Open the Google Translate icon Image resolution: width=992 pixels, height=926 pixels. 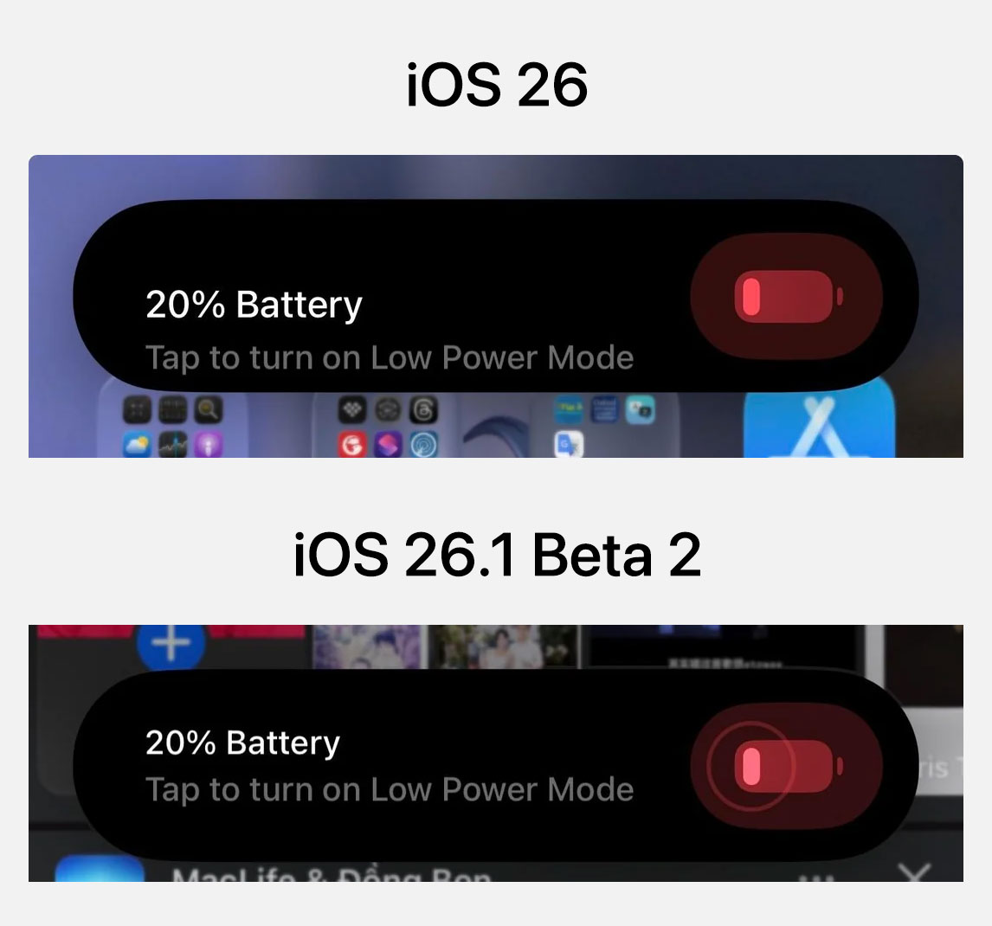coord(568,445)
